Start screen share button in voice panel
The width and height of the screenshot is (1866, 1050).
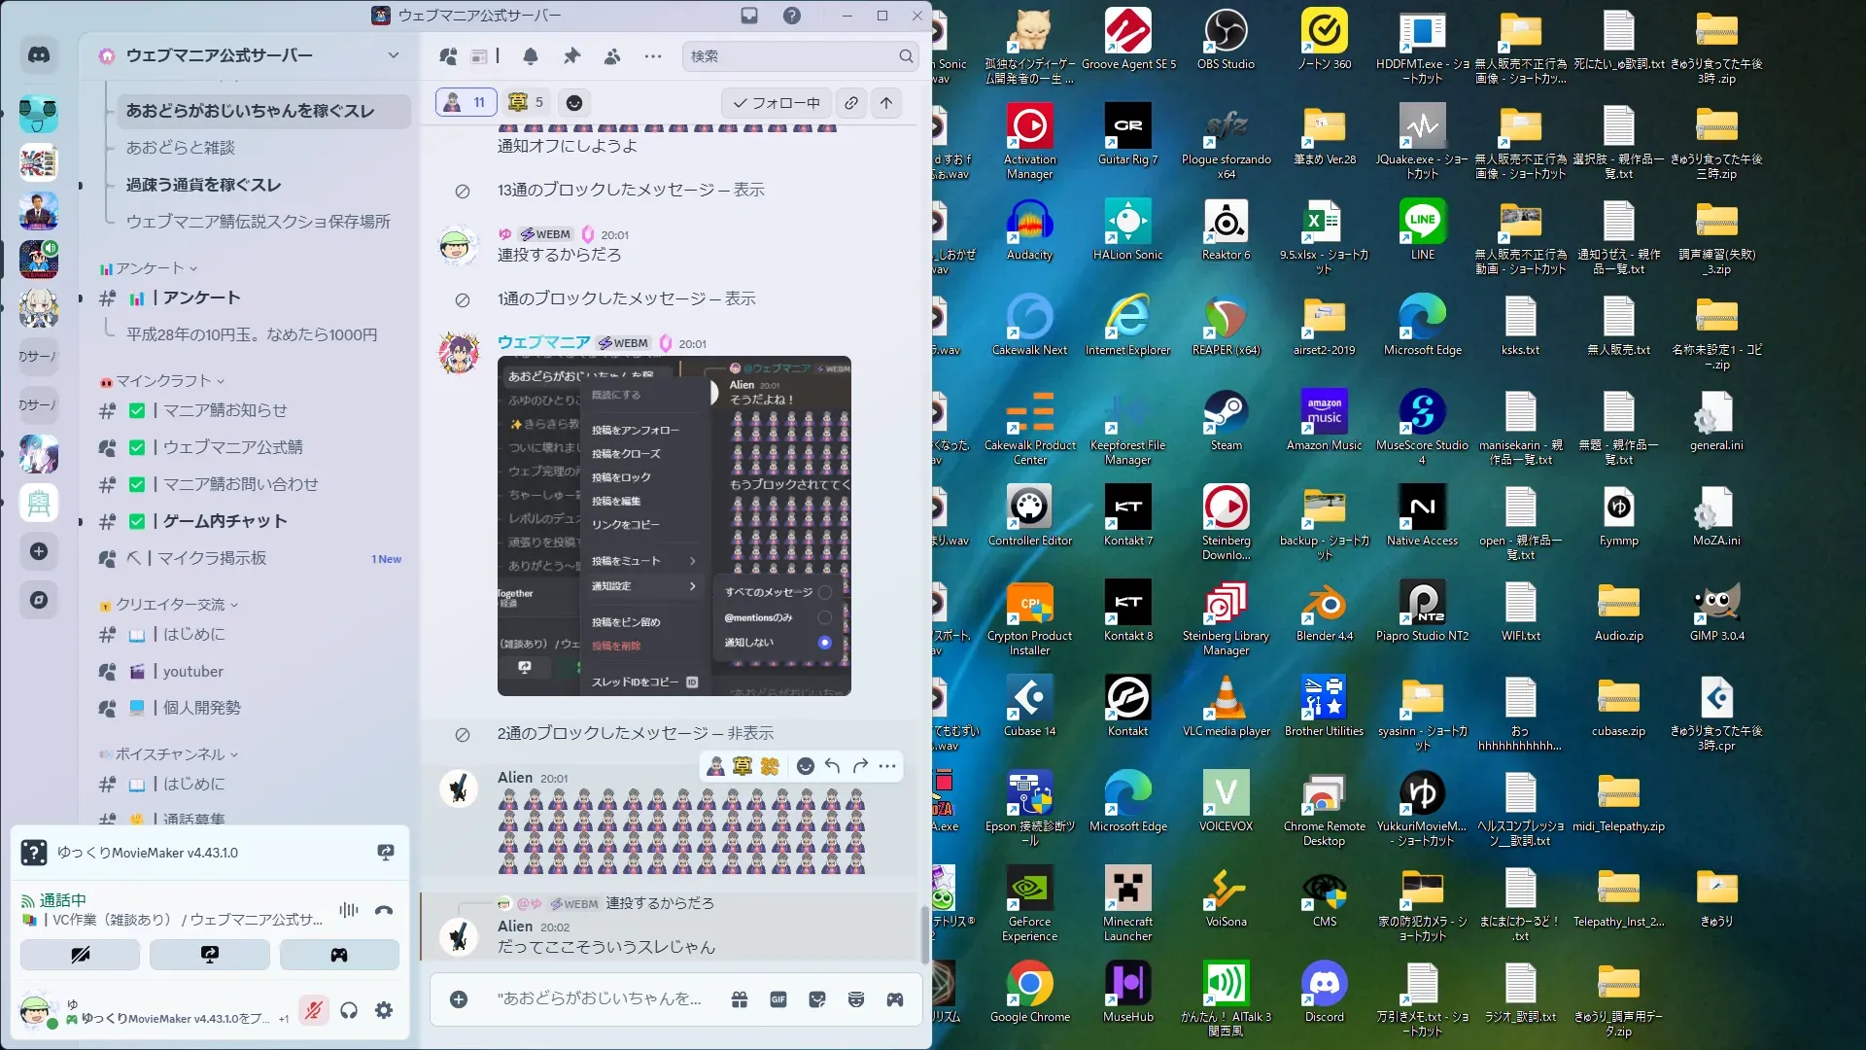pyautogui.click(x=209, y=955)
